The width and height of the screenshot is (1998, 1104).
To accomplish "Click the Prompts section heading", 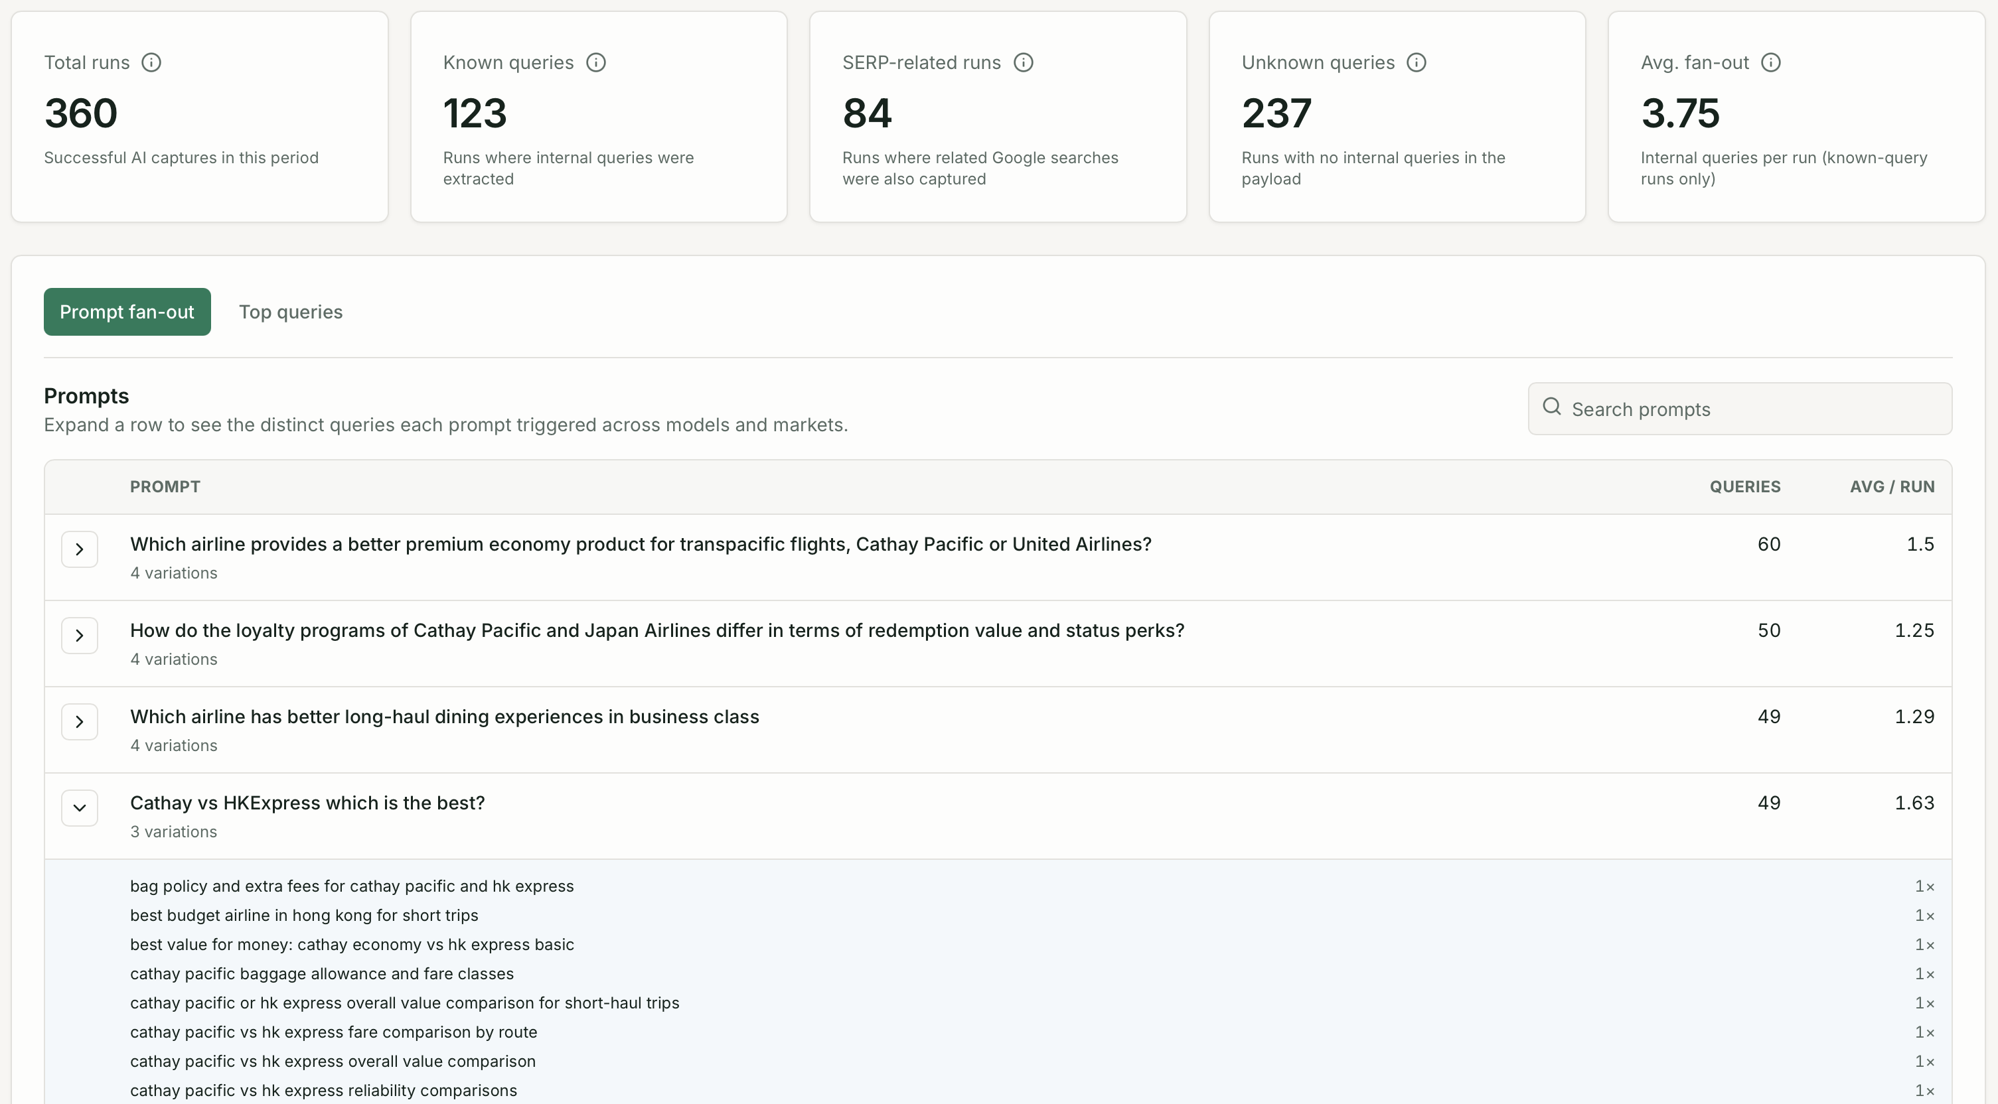I will click(x=86, y=396).
